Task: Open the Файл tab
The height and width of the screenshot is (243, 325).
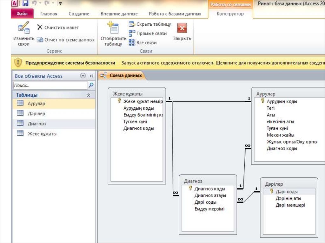Action: tap(22, 14)
